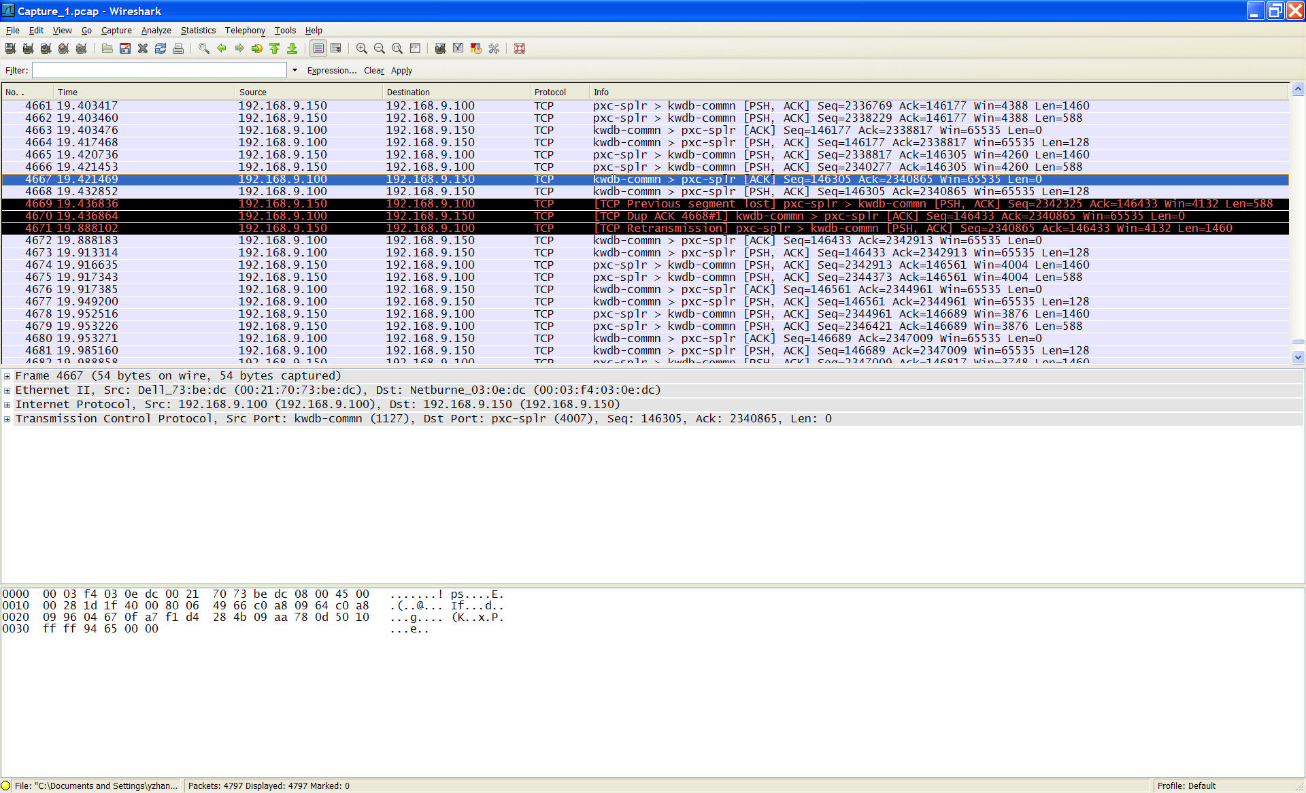Expand Frame 4667 details node
This screenshot has height=793, width=1306.
click(x=7, y=376)
